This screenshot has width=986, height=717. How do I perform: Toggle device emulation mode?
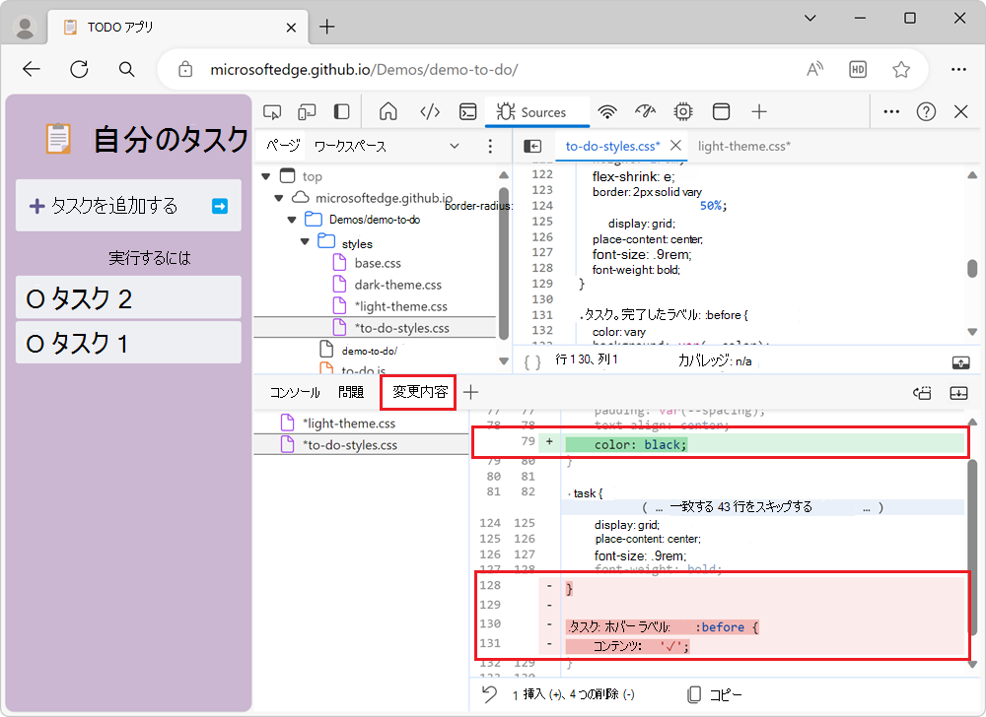307,112
